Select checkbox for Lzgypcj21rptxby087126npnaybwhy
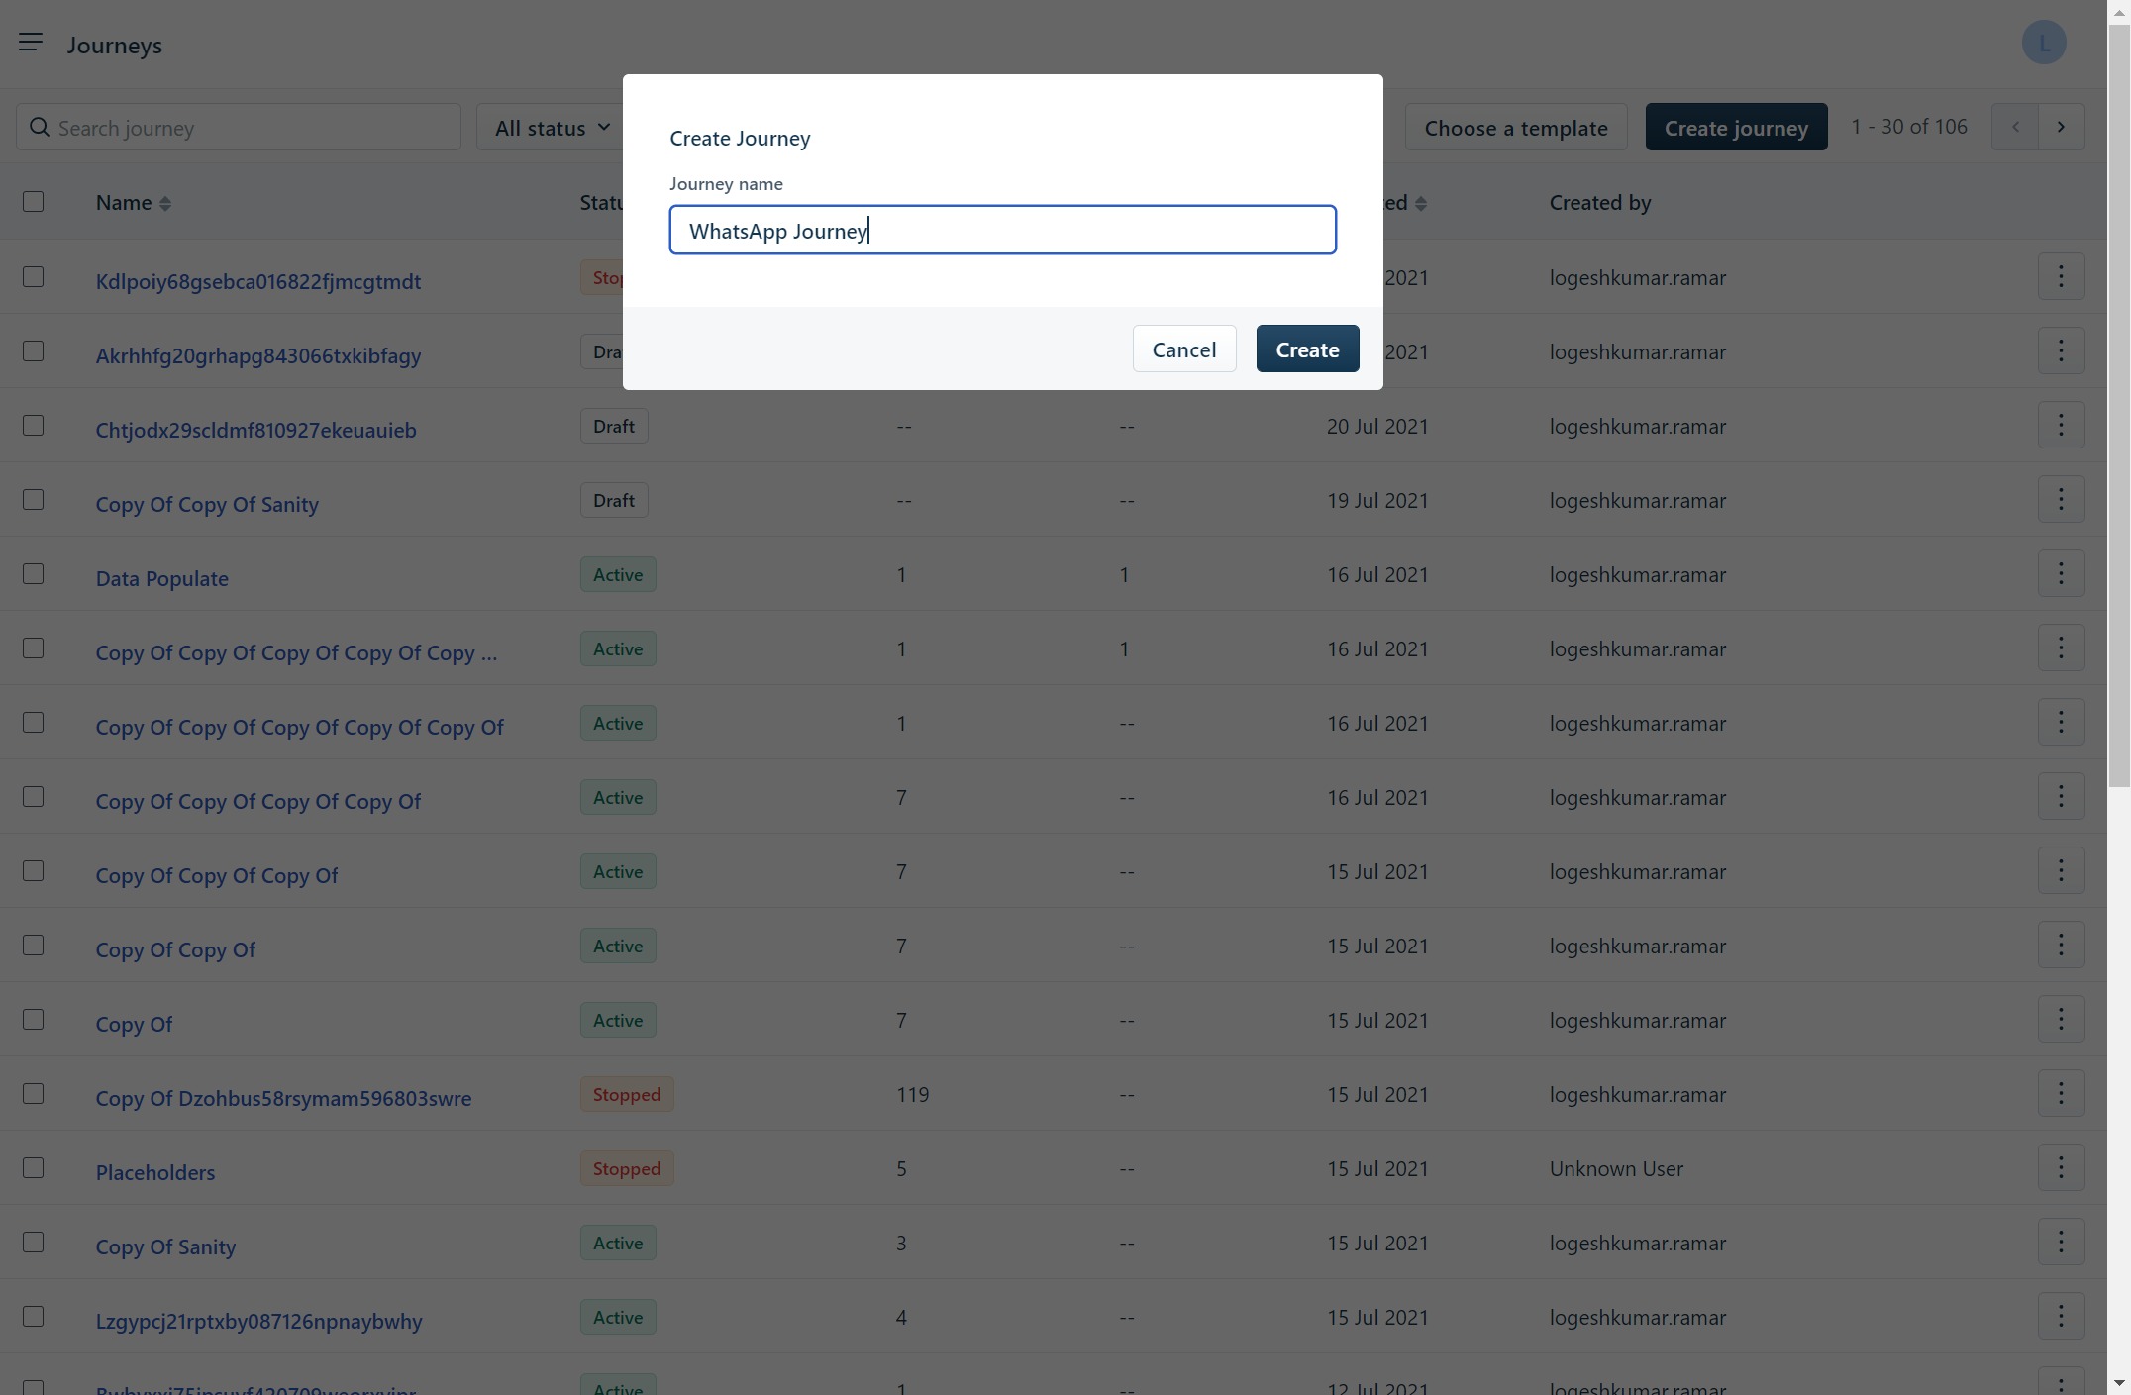The height and width of the screenshot is (1395, 2131). click(x=34, y=1316)
